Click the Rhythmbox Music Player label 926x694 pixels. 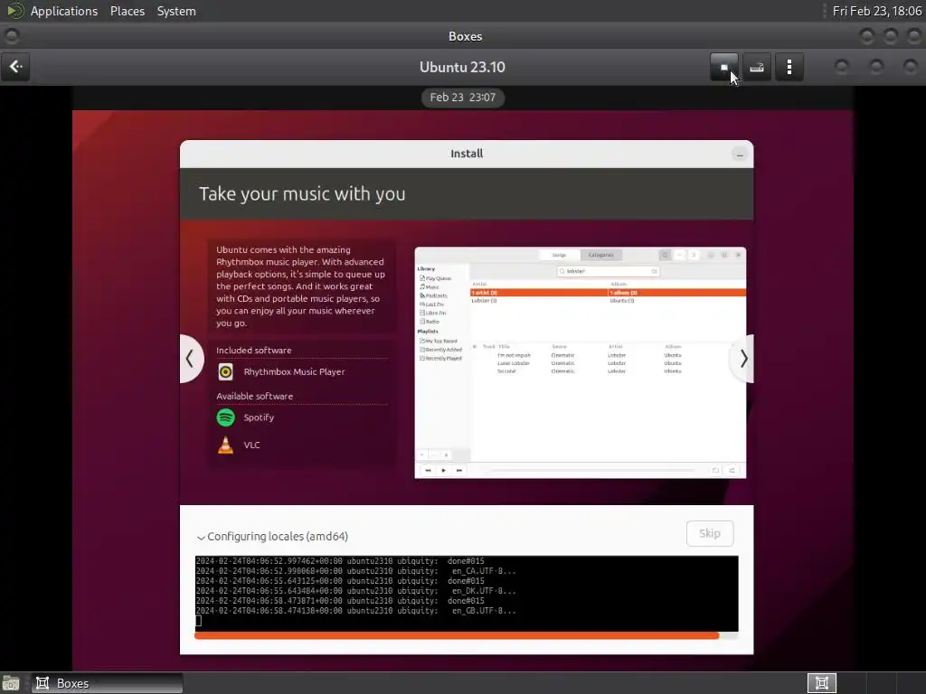click(x=294, y=371)
